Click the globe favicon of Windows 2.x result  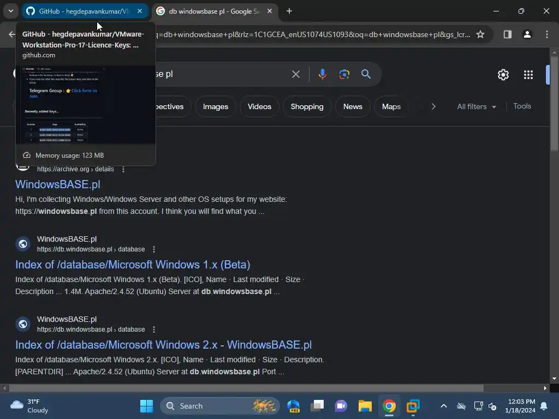(x=23, y=324)
